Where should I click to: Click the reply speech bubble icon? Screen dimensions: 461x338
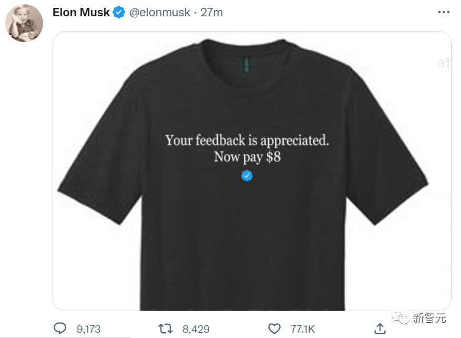[61, 329]
